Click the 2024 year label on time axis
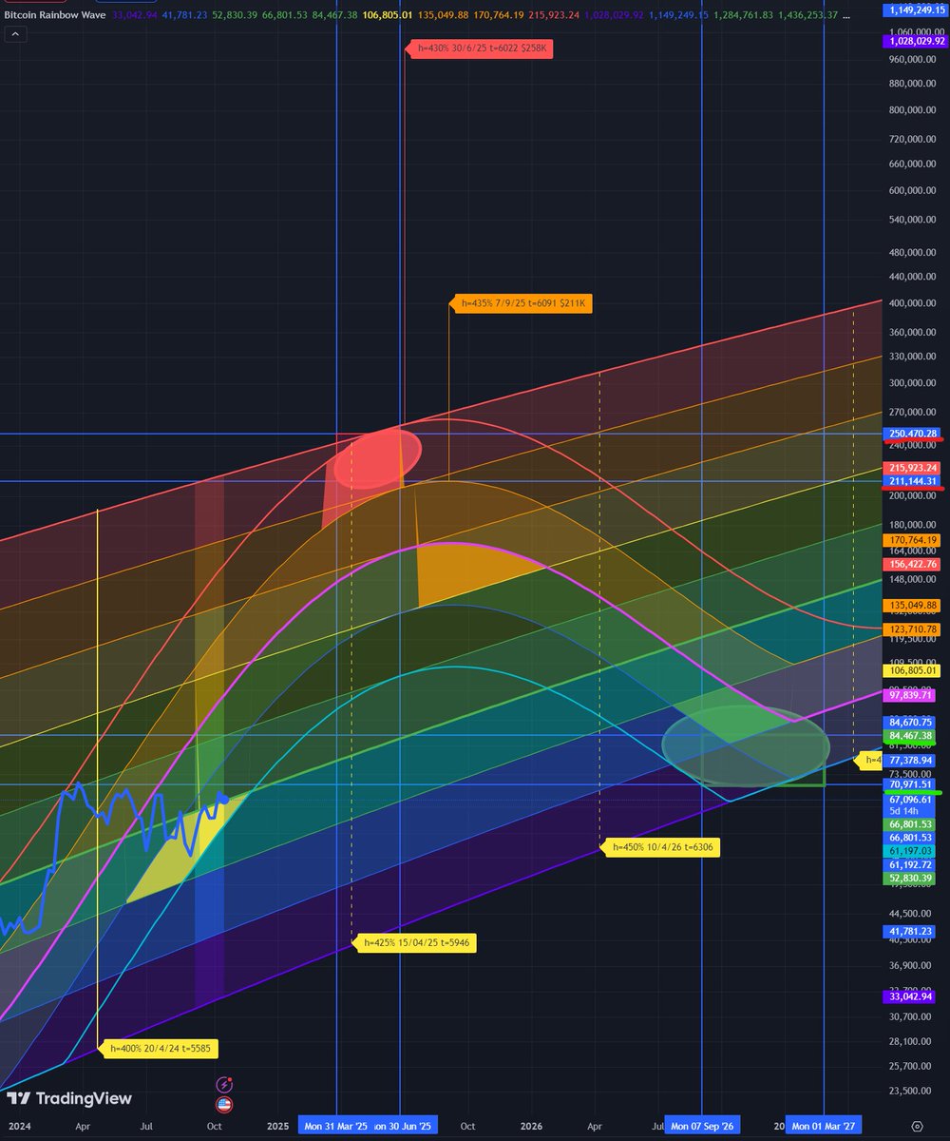 (x=19, y=1126)
